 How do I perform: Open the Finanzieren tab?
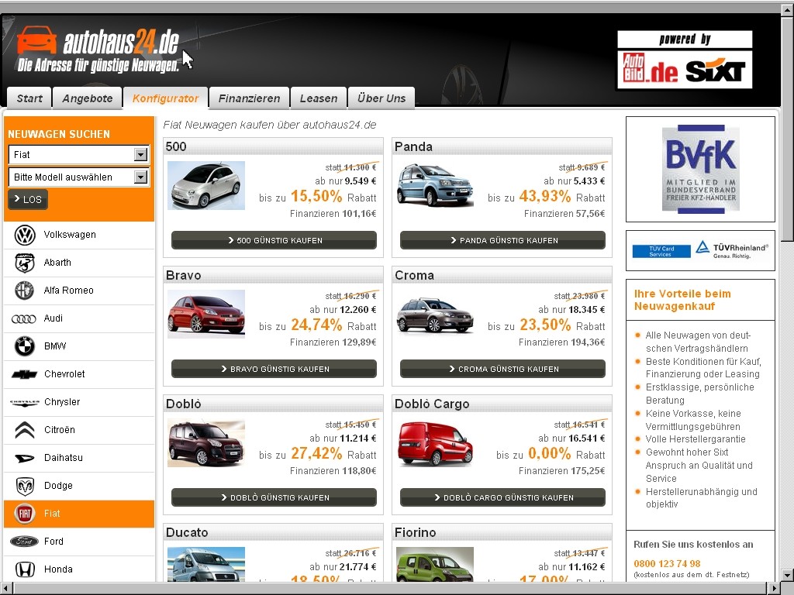249,98
